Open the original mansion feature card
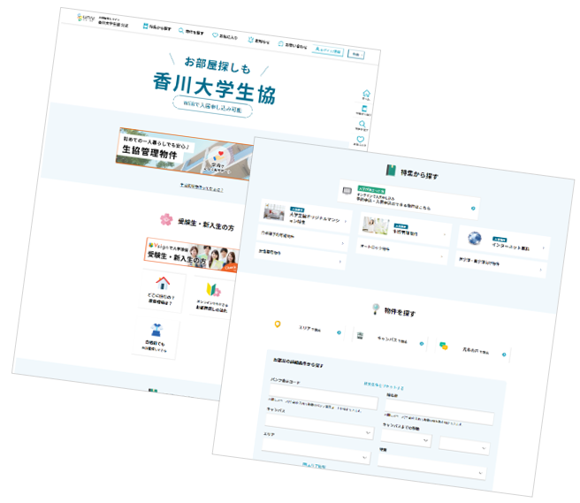 (306, 217)
